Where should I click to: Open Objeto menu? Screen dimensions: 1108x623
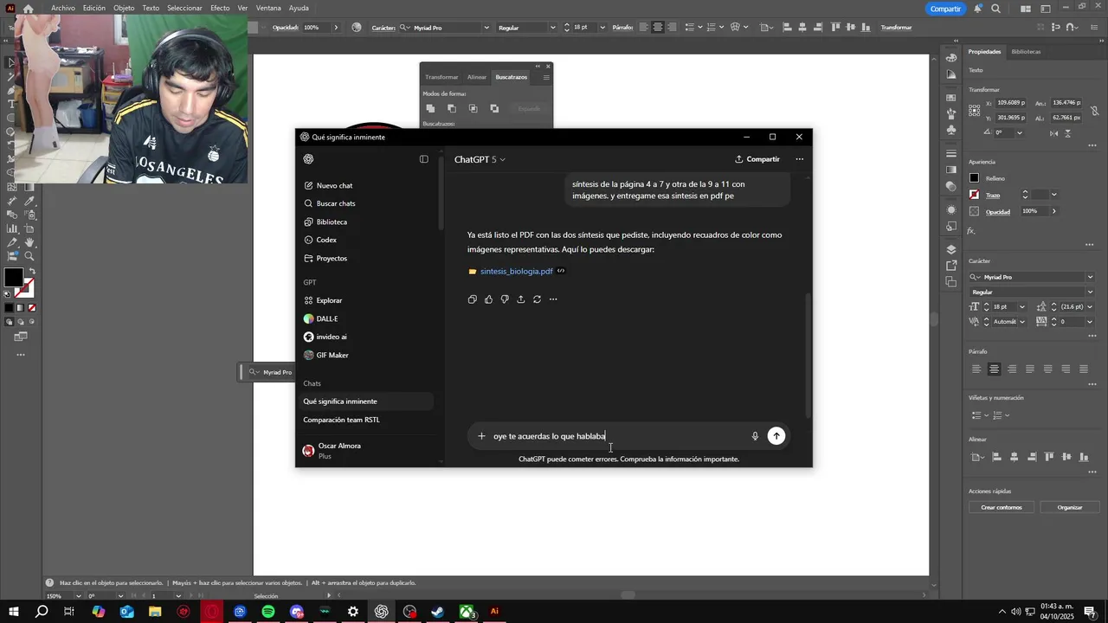[124, 8]
